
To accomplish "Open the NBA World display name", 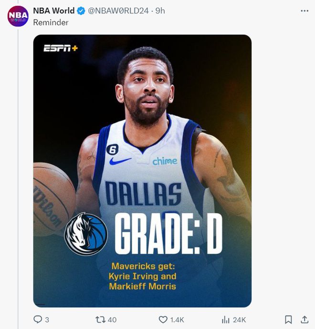I will pos(54,10).
